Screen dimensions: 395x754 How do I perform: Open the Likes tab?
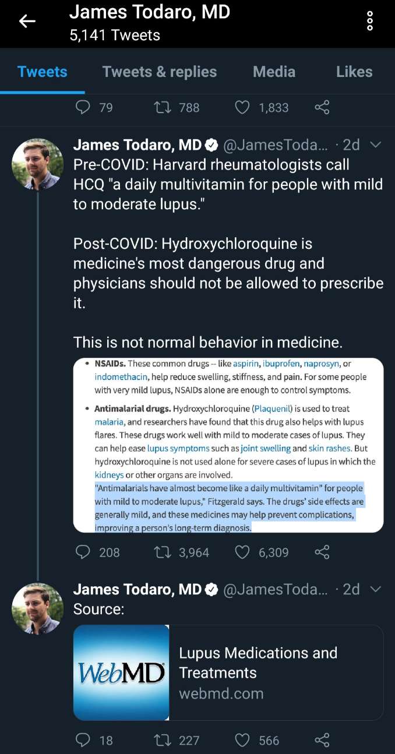point(354,72)
